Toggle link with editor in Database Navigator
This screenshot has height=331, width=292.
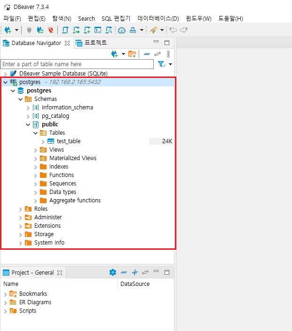158,54
